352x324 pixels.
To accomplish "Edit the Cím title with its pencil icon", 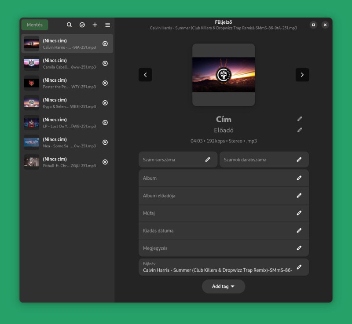I will pyautogui.click(x=300, y=119).
